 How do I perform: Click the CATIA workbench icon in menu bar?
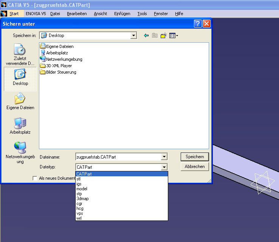pos(4,14)
